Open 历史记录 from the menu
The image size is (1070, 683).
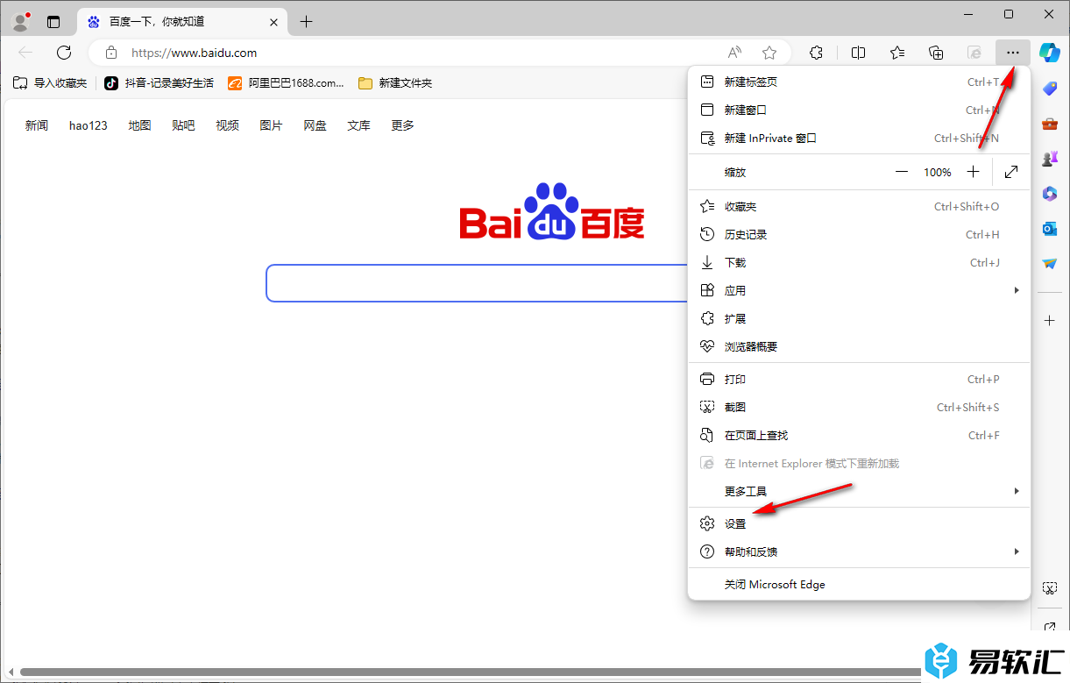click(859, 235)
